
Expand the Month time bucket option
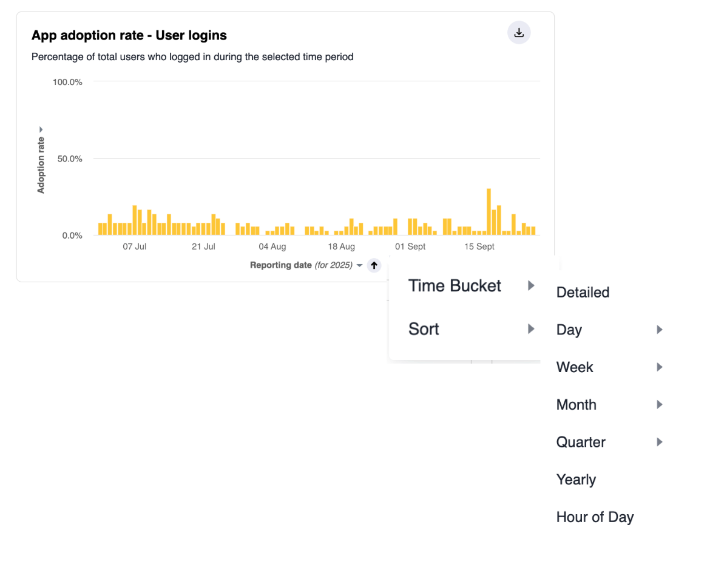click(659, 404)
